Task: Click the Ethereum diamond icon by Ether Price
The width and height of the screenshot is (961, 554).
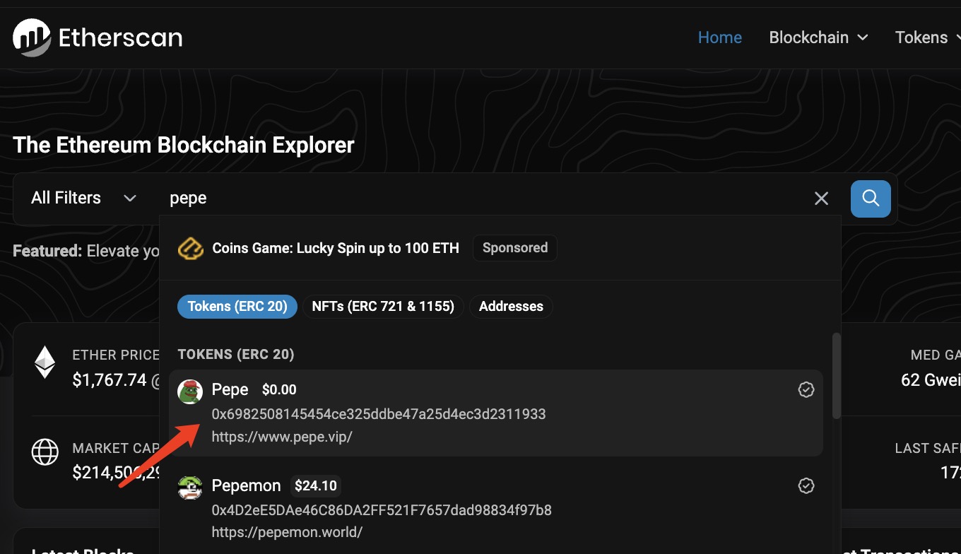Action: (x=45, y=362)
